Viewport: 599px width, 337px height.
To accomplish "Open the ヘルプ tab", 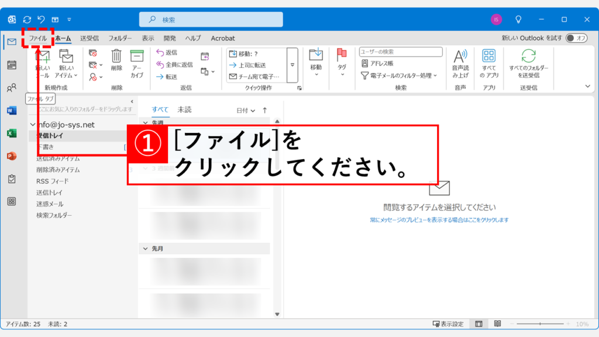I will (193, 38).
